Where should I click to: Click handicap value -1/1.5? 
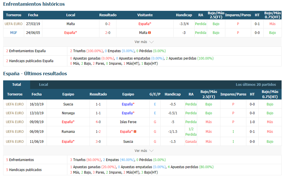(173, 132)
